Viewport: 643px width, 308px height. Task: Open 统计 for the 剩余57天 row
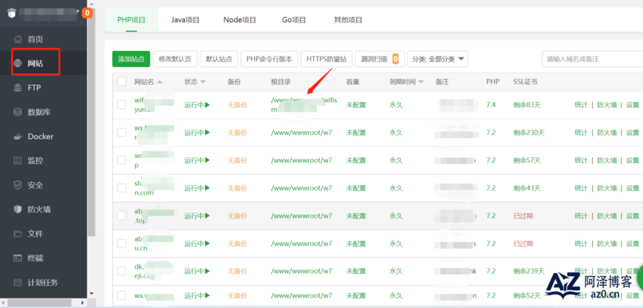point(581,160)
